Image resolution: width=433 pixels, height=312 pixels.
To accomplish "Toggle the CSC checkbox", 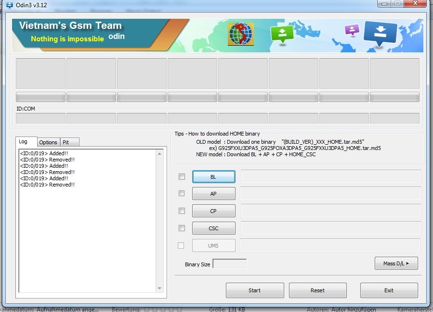I will [x=182, y=228].
